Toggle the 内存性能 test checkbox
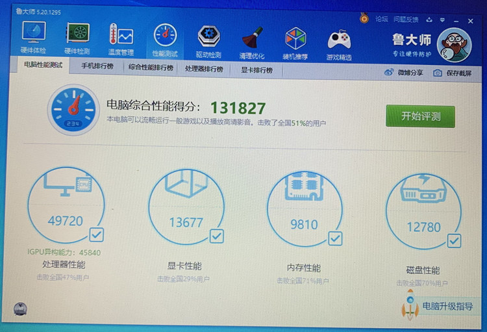The width and height of the screenshot is (487, 332). click(x=335, y=238)
